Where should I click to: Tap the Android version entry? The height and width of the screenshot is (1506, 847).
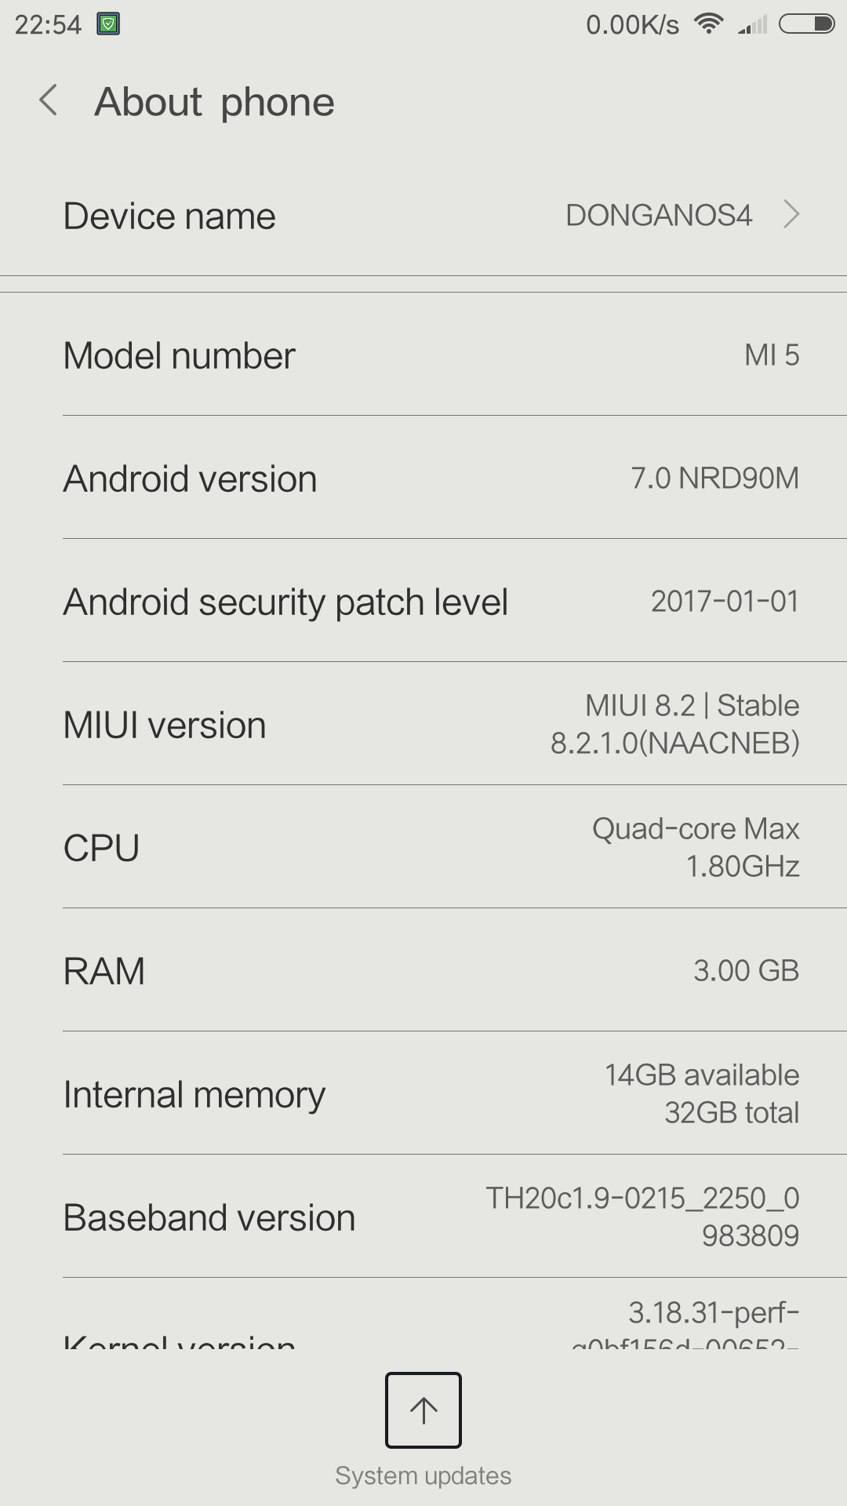click(x=423, y=478)
